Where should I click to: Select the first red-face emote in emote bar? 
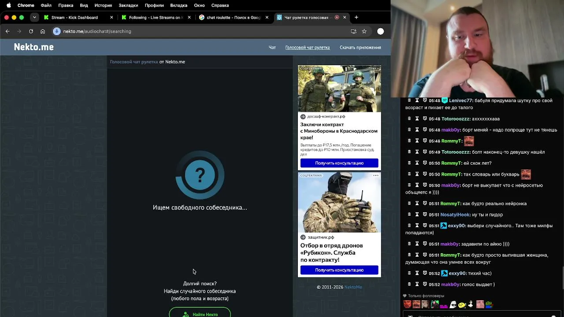pos(407,304)
